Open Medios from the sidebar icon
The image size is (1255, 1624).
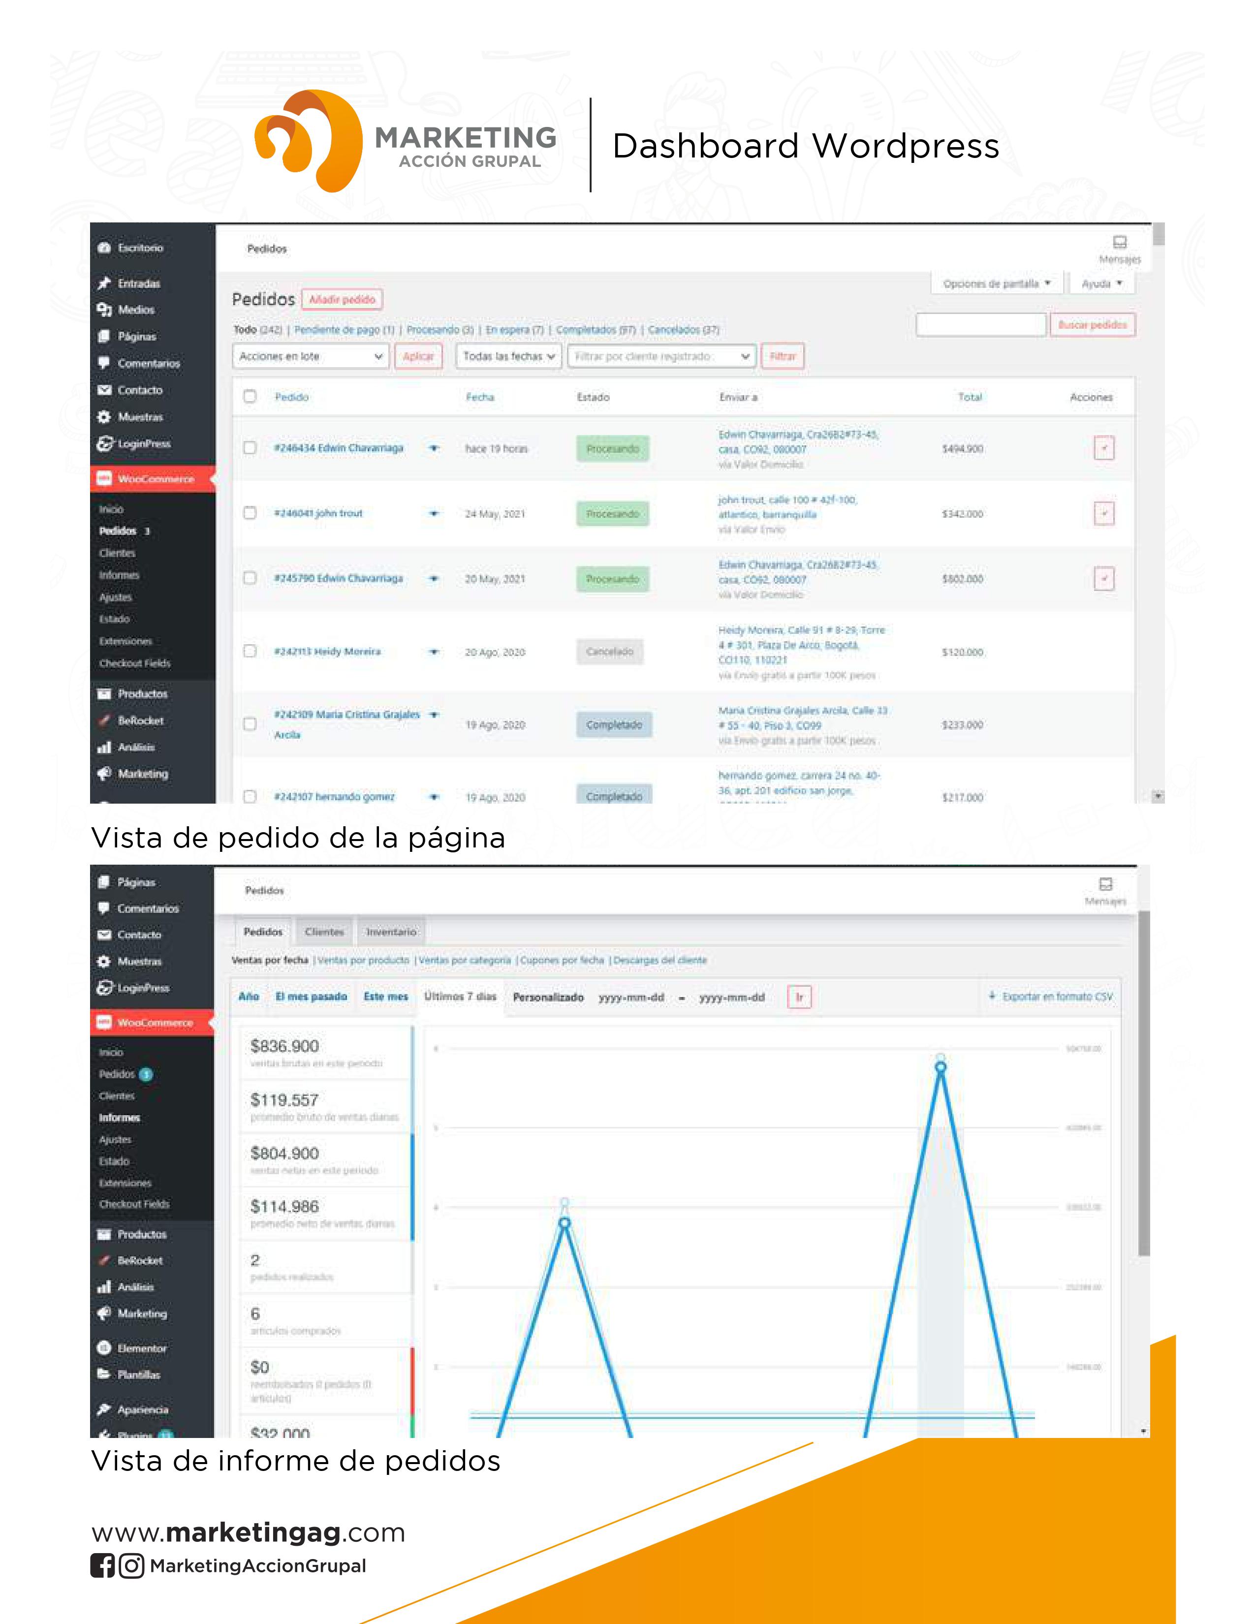tap(104, 310)
